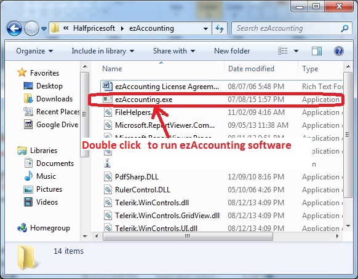Sort files by Date modified column
This screenshot has height=279, width=358.
[251, 69]
